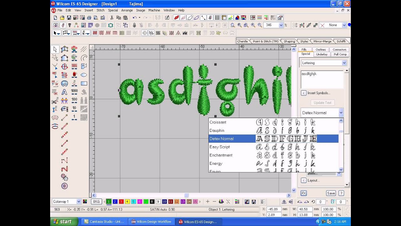Click the lettering text box with asdfghjk
Viewport: 401px width, 226px height.
point(322,79)
